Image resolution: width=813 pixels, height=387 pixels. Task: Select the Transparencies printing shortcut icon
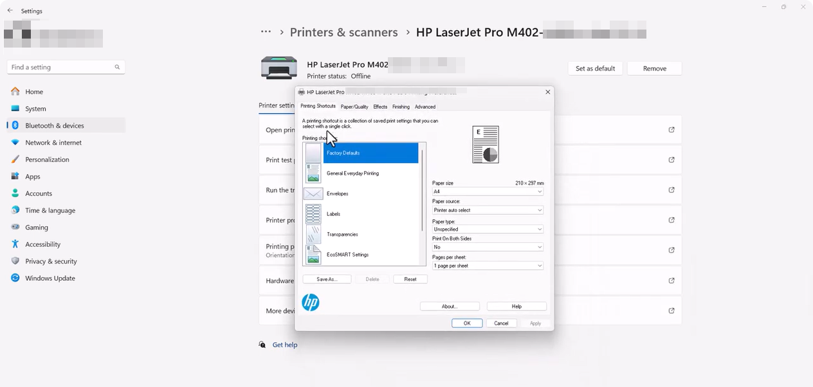(313, 234)
